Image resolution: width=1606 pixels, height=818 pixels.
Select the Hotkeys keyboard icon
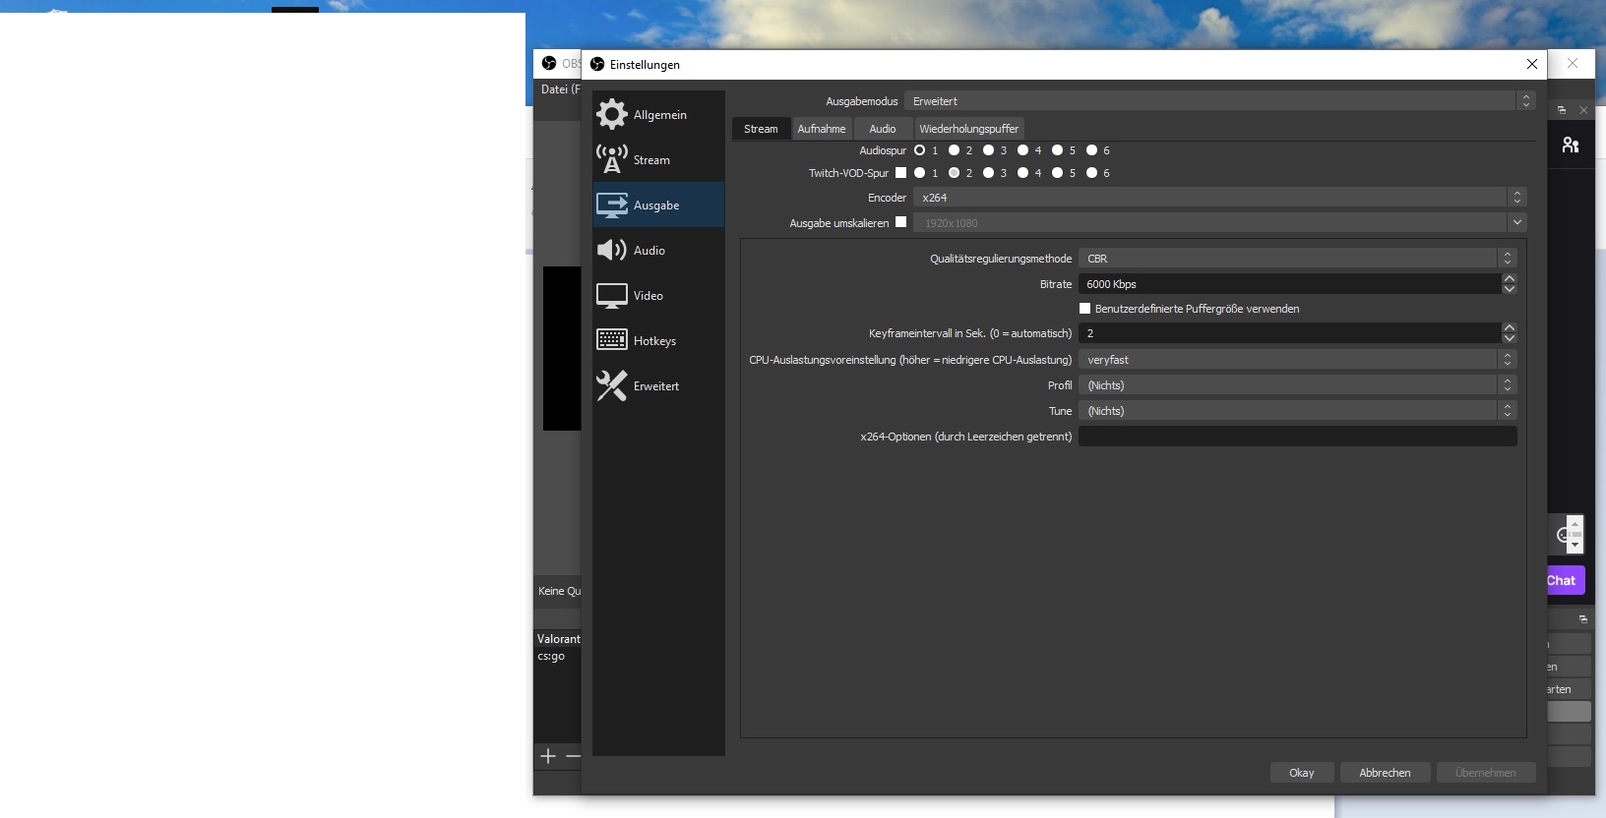point(611,340)
